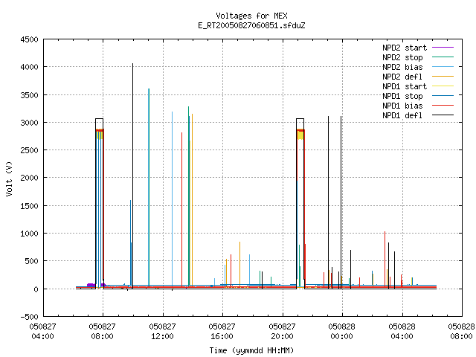Click the 'Time (yymmdd HH:MM)' axis title
Image resolution: width=476 pixels, height=357 pixels.
pos(251,350)
